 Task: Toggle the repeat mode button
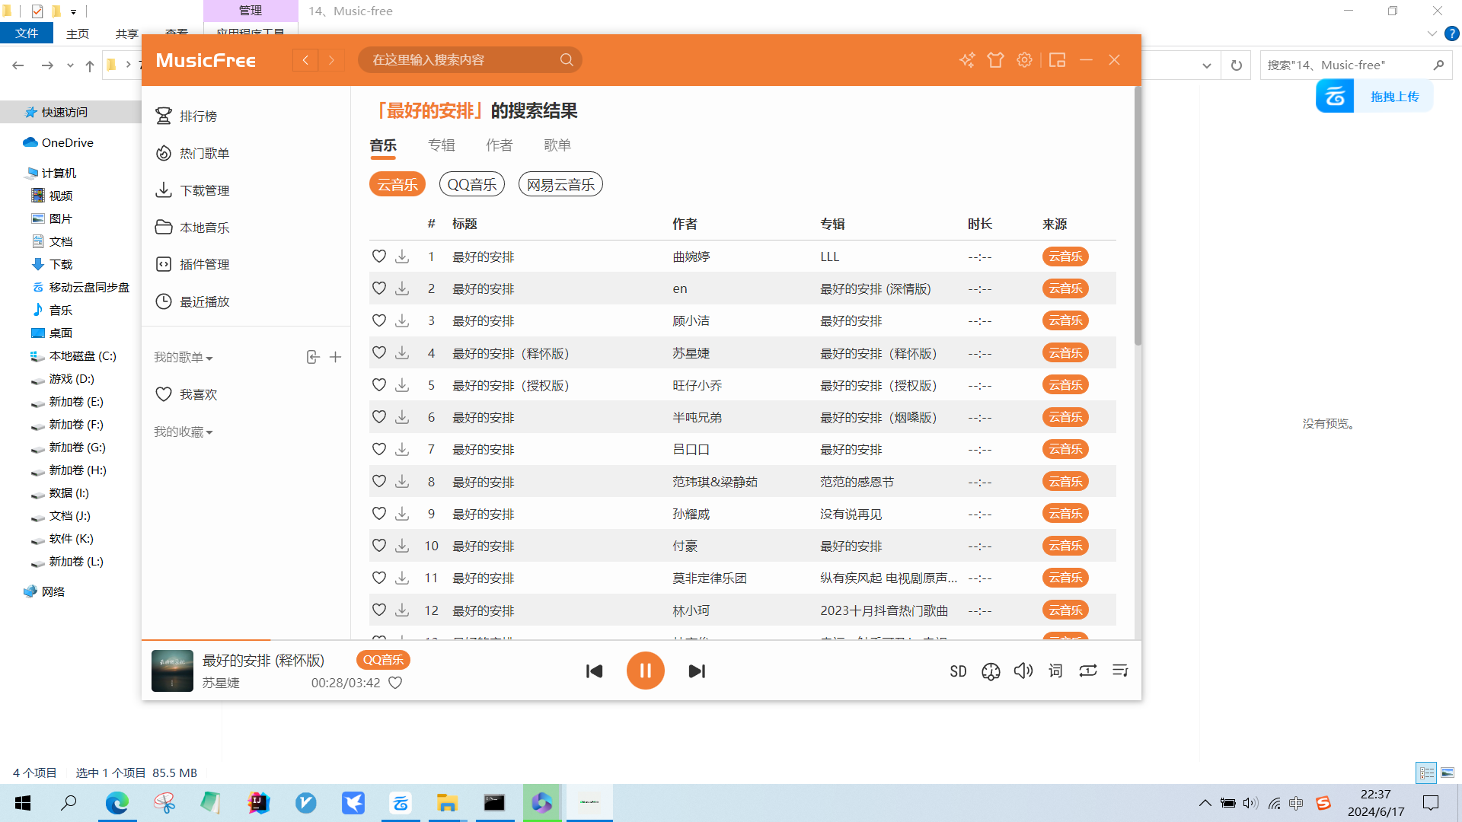(1087, 671)
